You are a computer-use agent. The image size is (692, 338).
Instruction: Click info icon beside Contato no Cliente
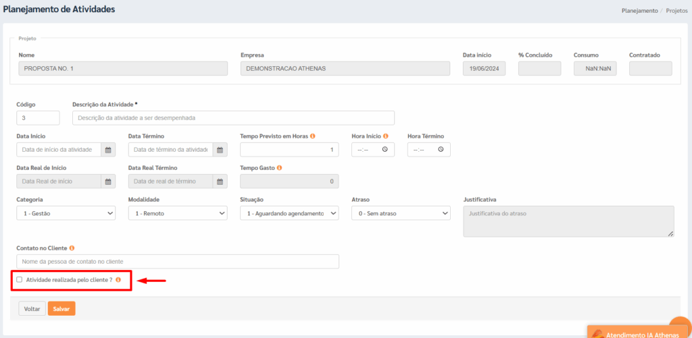[x=72, y=248]
